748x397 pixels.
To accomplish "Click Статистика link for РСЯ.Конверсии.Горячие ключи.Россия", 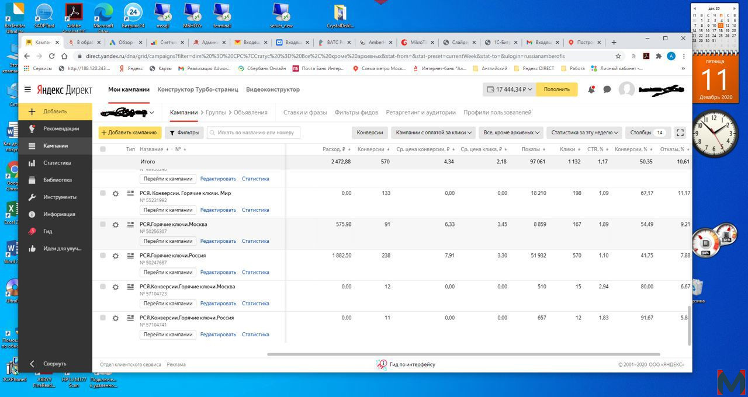I will click(x=255, y=335).
